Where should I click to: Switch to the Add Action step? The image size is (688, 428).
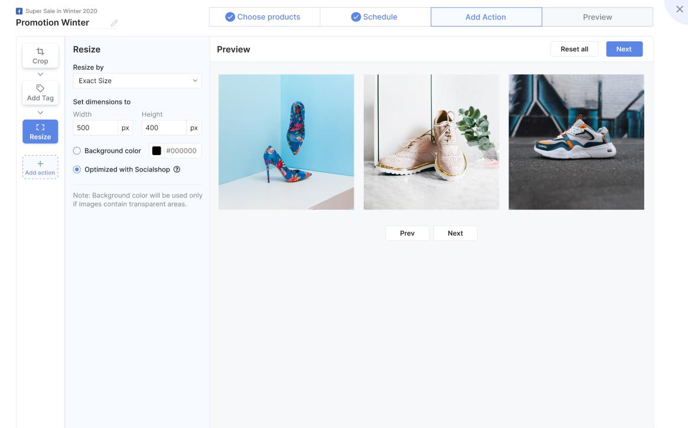486,17
